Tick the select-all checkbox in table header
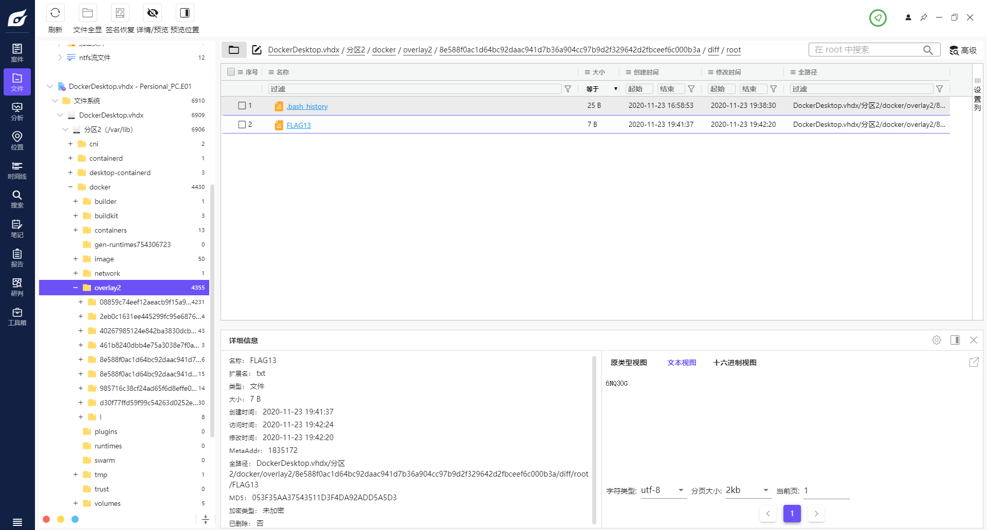987x530 pixels. [231, 72]
